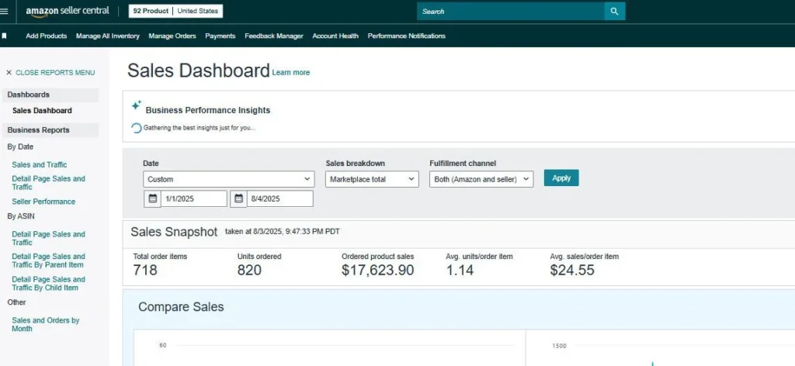Click the Search input field

(511, 12)
